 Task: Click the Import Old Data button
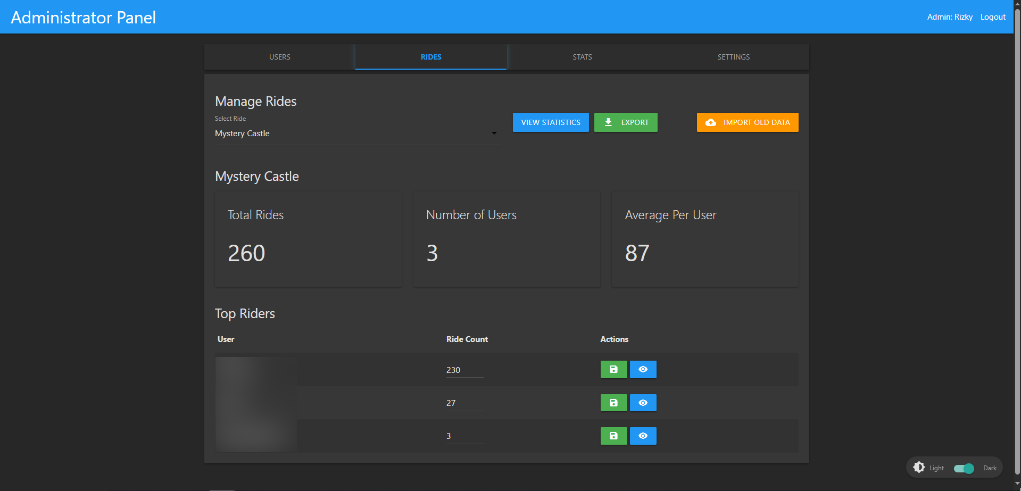click(x=748, y=122)
